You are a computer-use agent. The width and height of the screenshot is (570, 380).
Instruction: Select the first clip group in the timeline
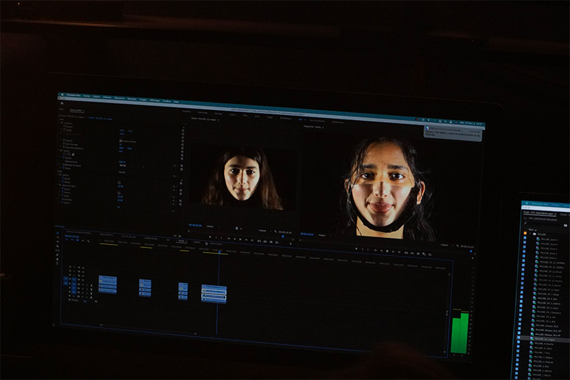pos(107,284)
